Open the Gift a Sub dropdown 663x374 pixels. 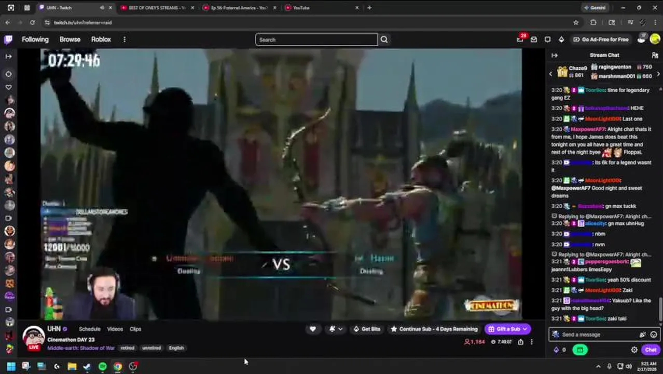point(507,329)
